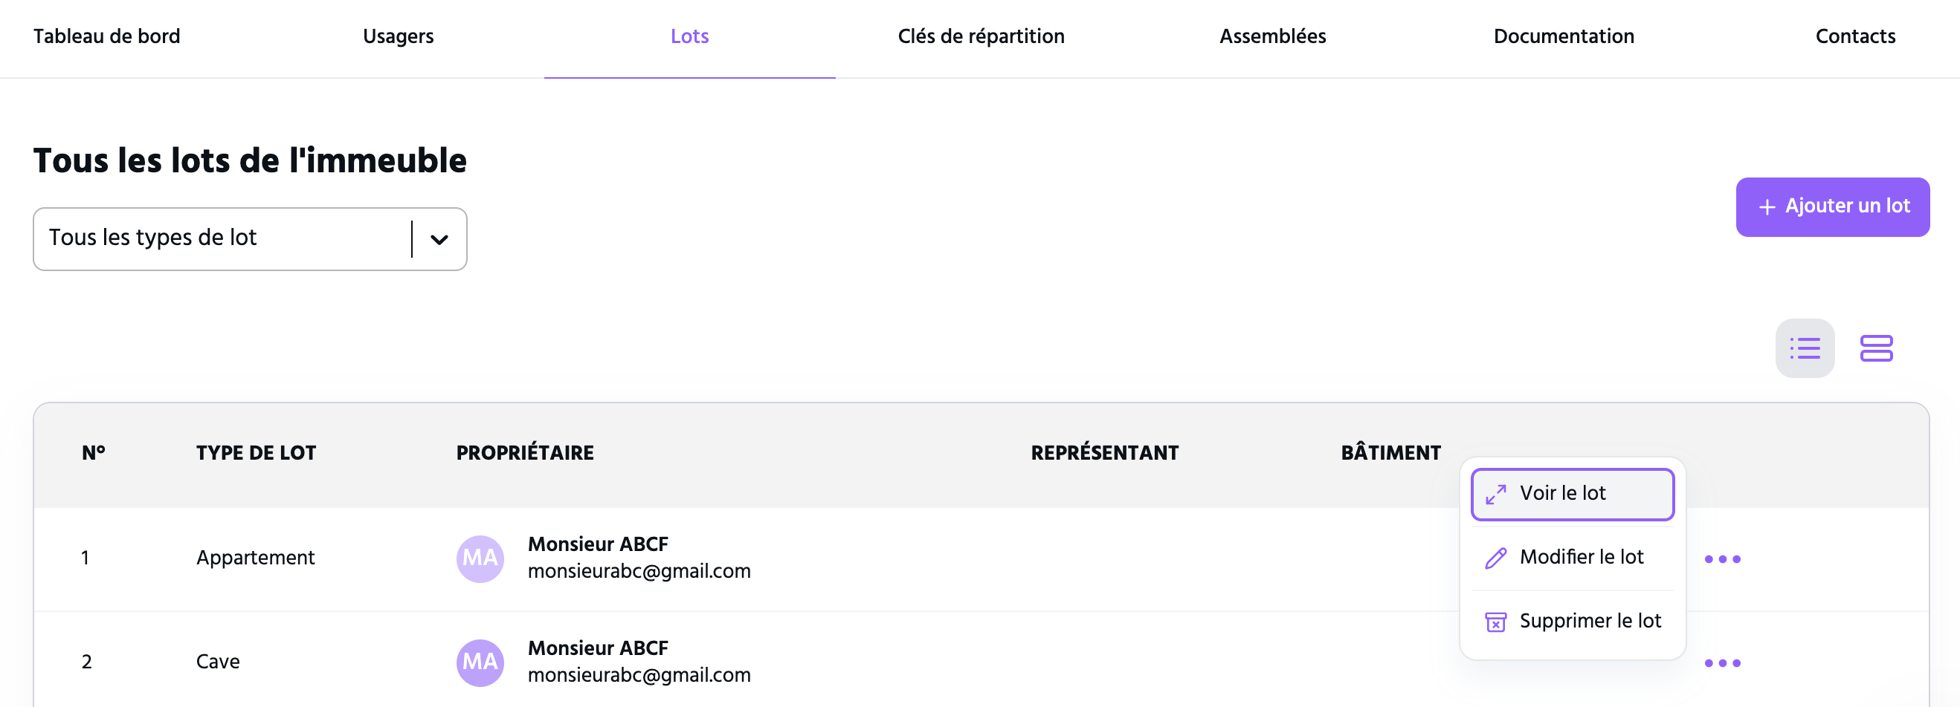Screen dimensions: 1960x707
Task: Open Tous les types de lot combo box
Action: click(250, 238)
